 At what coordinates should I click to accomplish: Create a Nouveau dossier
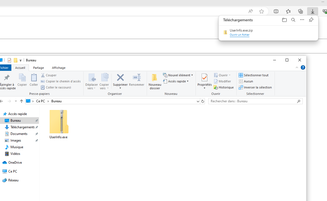tap(155, 82)
